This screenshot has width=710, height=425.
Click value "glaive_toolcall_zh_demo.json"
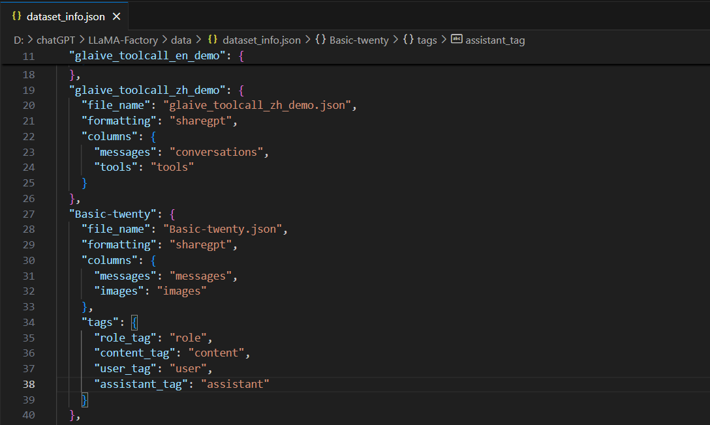pos(257,106)
